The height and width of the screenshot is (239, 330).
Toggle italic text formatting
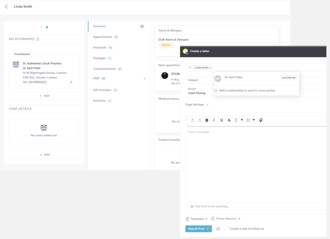(x=214, y=120)
